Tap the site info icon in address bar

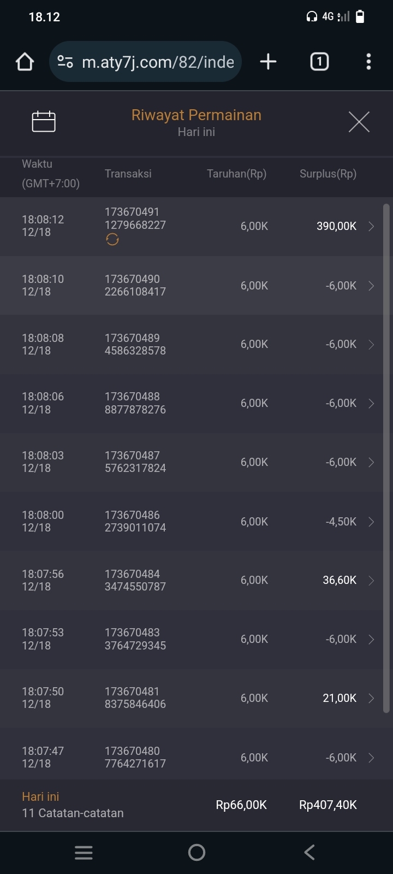pyautogui.click(x=65, y=62)
